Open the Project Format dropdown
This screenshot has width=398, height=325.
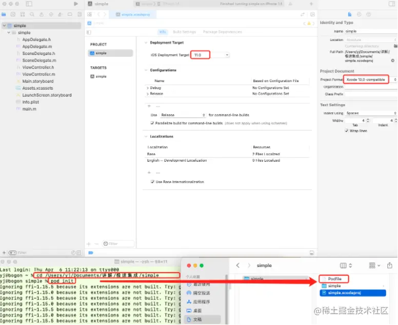click(x=370, y=79)
